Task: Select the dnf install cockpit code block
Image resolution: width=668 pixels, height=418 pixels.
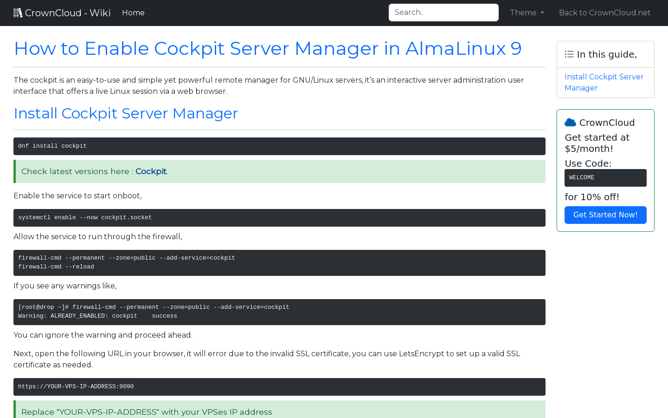Action: point(279,146)
